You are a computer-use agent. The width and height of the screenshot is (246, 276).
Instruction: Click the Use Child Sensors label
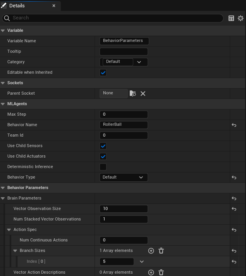point(25,146)
